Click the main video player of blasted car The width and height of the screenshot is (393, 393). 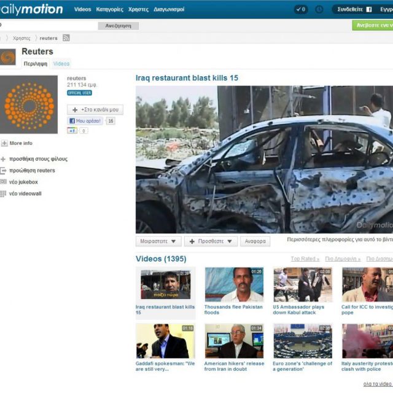pyautogui.click(x=264, y=160)
